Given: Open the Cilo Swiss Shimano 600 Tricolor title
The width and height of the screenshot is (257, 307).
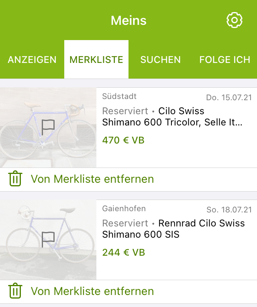Looking at the screenshot, I should (x=173, y=117).
